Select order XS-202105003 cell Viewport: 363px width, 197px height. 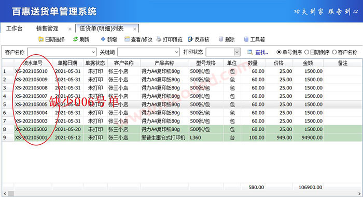pos(33,121)
